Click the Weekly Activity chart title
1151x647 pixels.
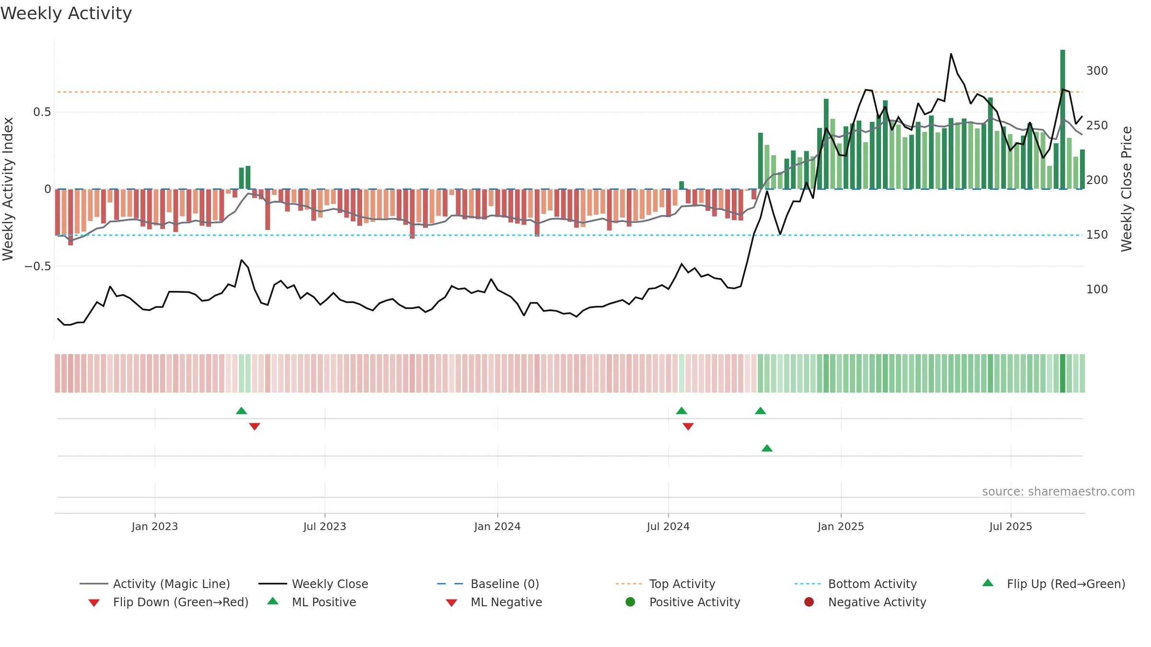[x=66, y=13]
